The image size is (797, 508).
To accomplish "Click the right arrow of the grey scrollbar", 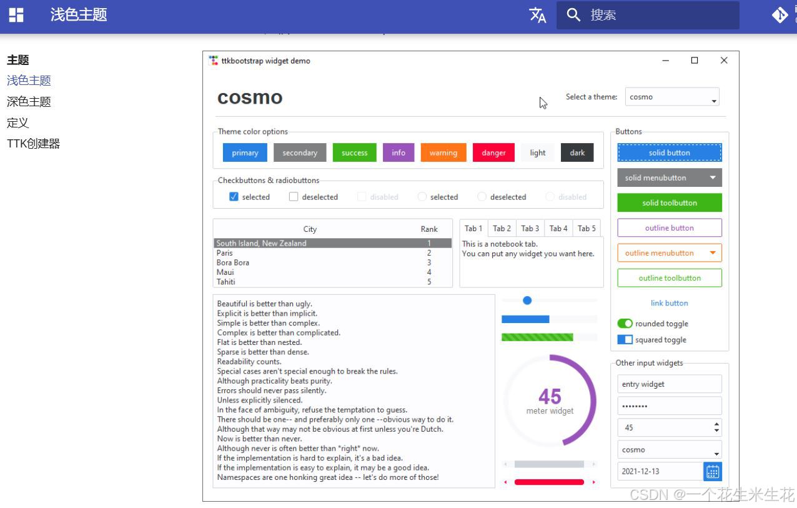I will point(593,464).
